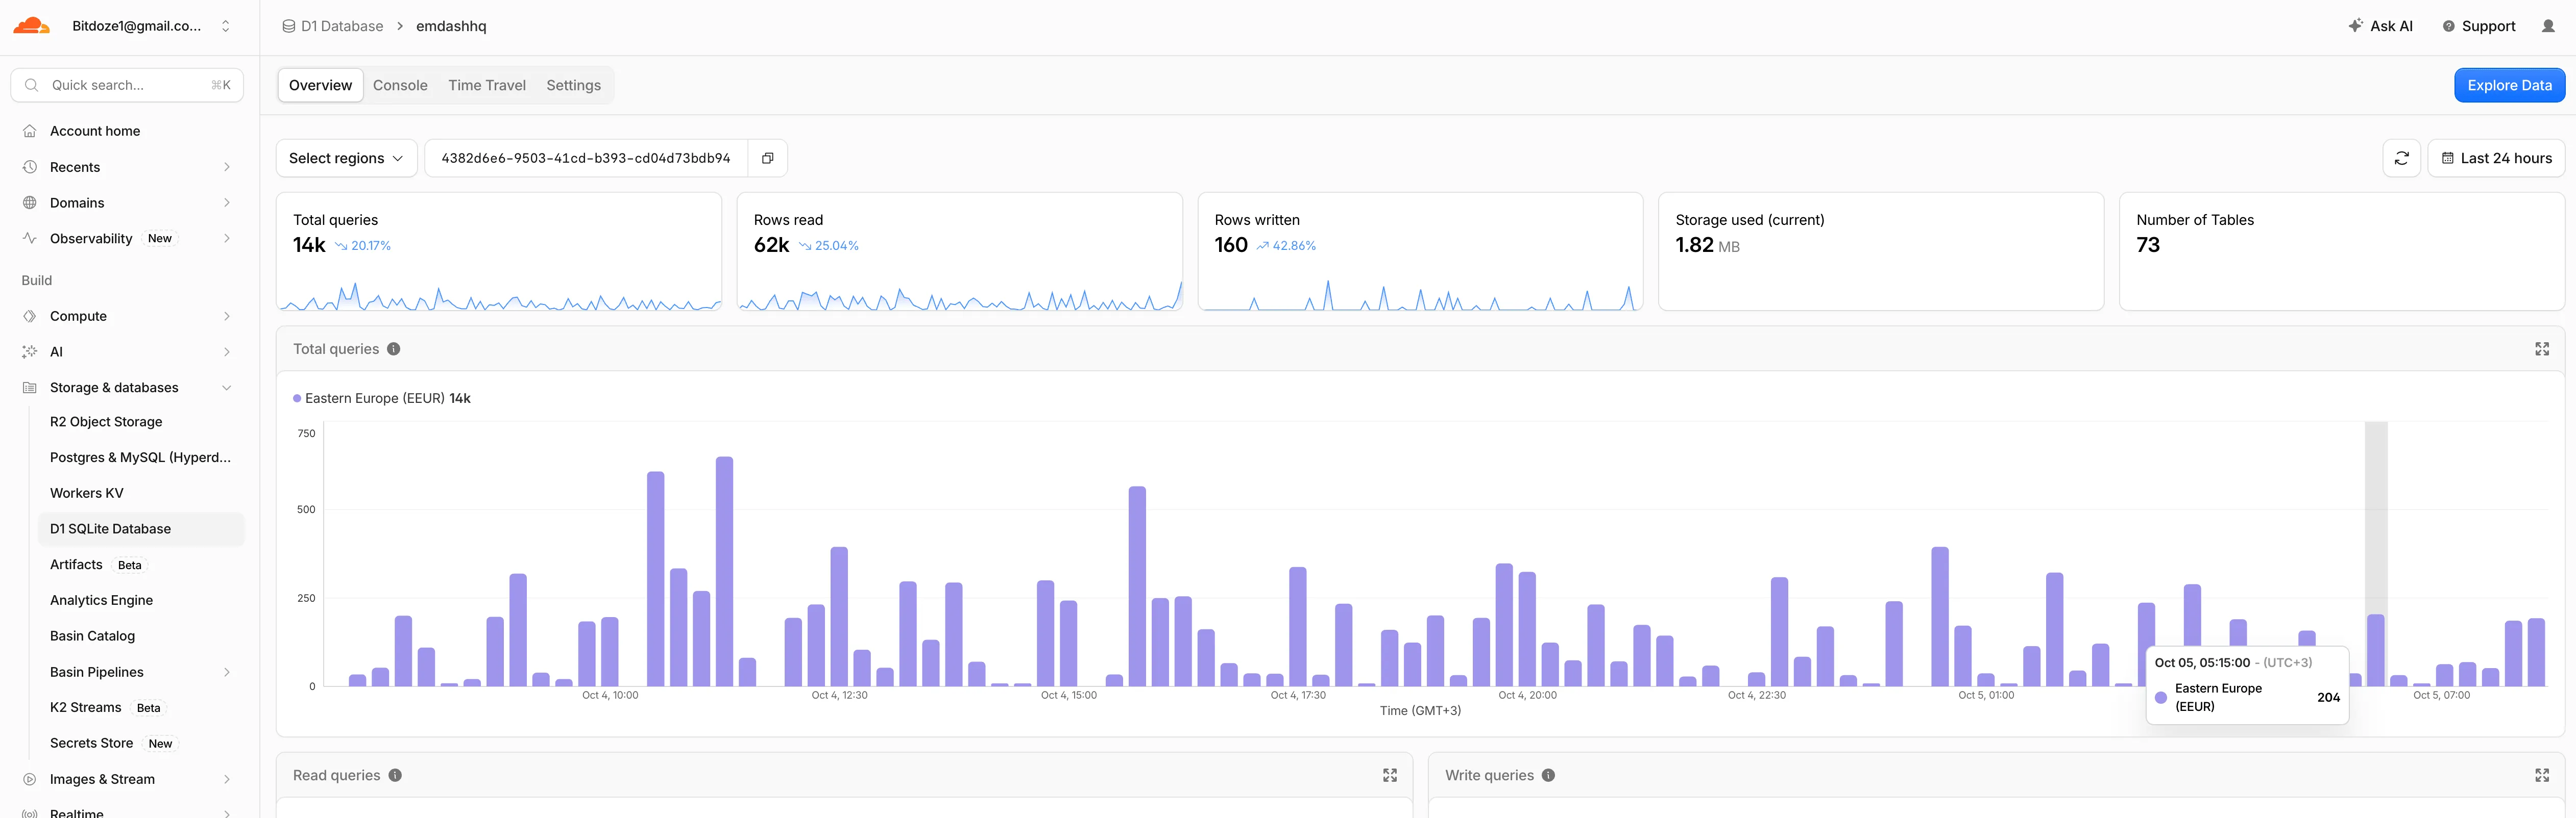Switch to the Console tab

click(400, 85)
